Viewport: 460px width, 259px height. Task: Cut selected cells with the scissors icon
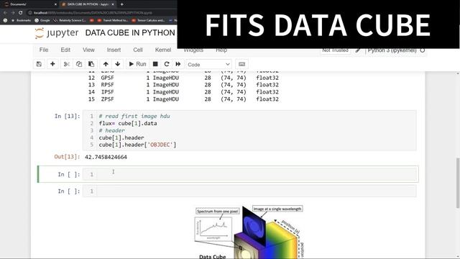pyautogui.click(x=67, y=64)
